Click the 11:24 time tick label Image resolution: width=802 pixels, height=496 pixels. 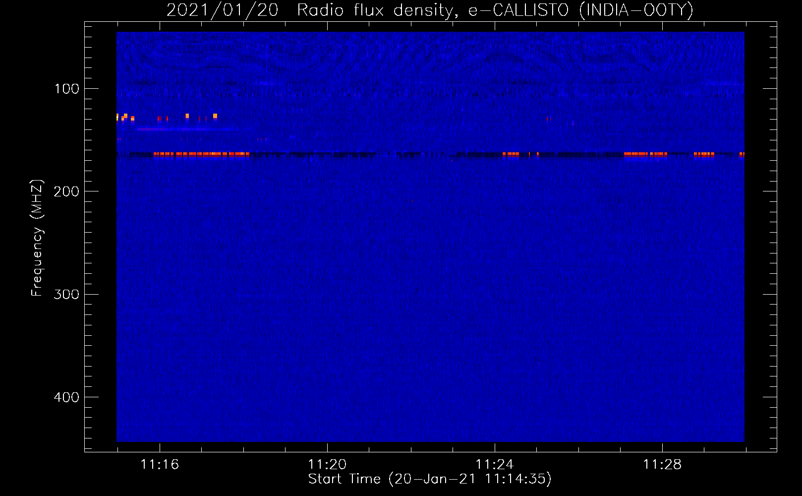coord(495,465)
